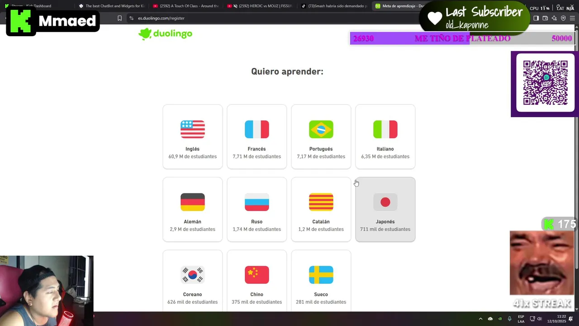
Task: Click the Last Subscriber old_kaponne banner
Action: [475, 18]
